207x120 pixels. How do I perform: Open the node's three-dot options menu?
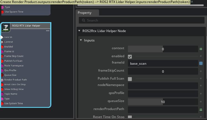tap(48, 31)
